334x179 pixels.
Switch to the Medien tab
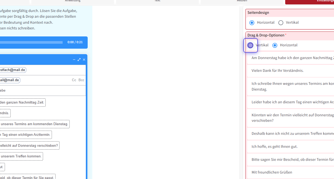(242, 2)
